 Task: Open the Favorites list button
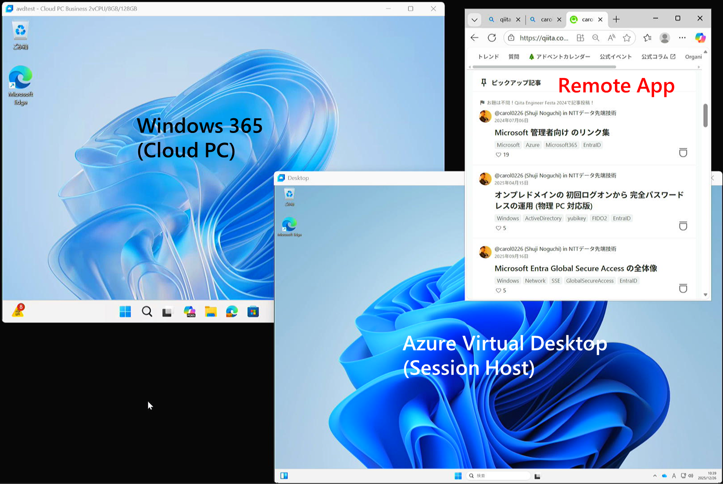click(x=647, y=38)
